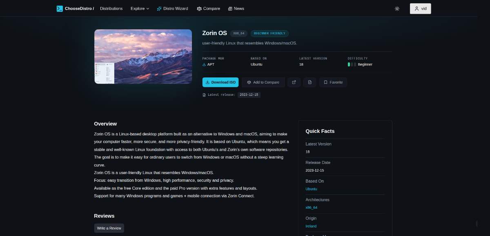Go to the Compare nav page
The height and width of the screenshot is (236, 490).
point(208,9)
